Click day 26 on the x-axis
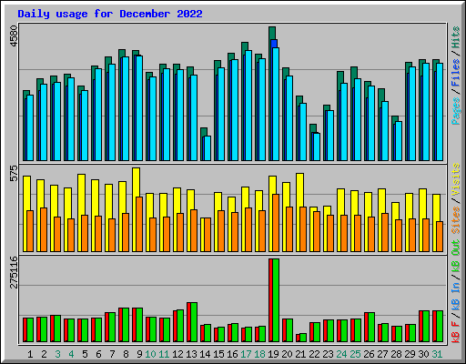 point(369,354)
